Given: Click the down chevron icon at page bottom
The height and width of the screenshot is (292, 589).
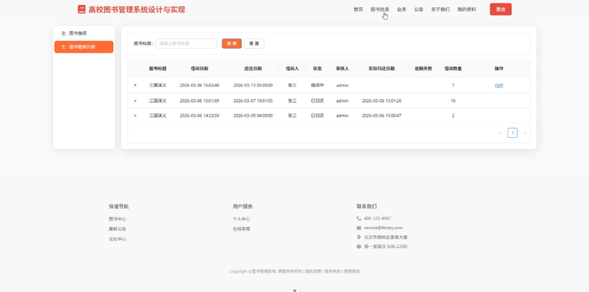Looking at the screenshot, I should point(295,289).
